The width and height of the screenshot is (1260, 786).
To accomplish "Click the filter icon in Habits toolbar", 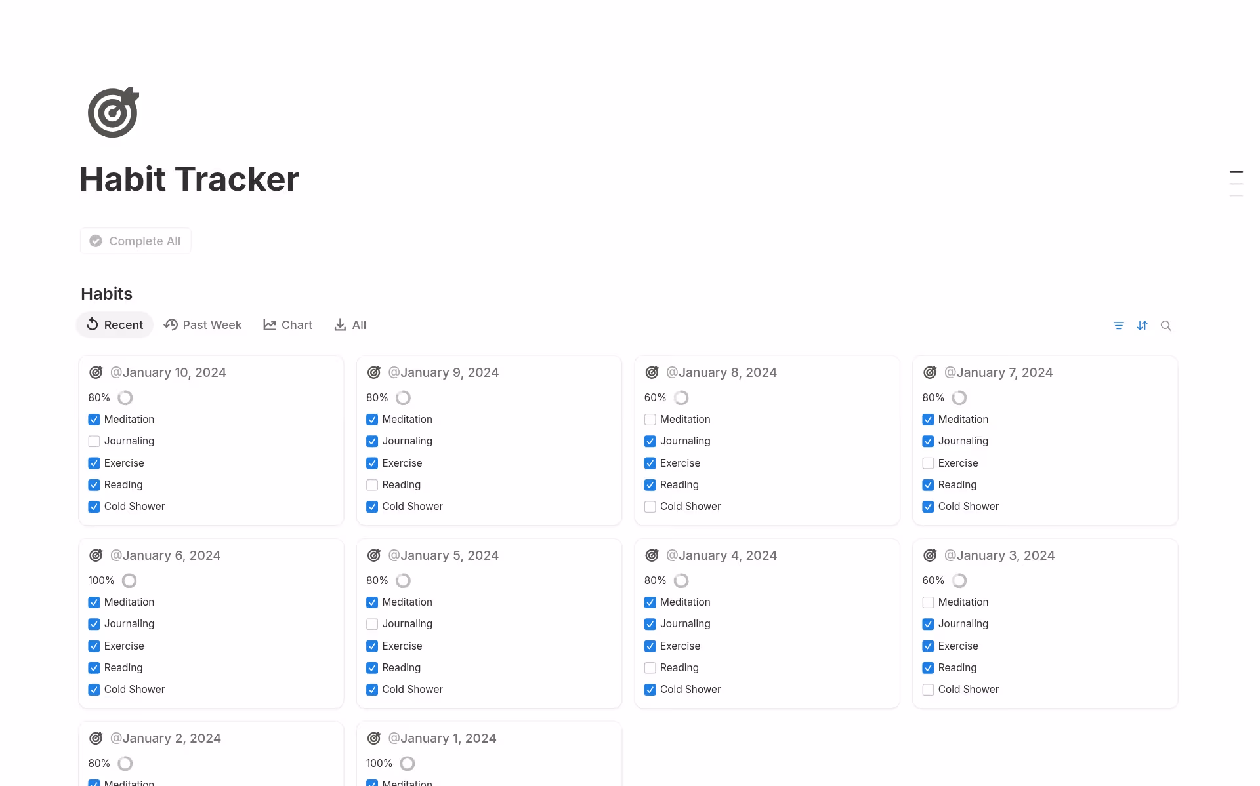I will [x=1119, y=326].
